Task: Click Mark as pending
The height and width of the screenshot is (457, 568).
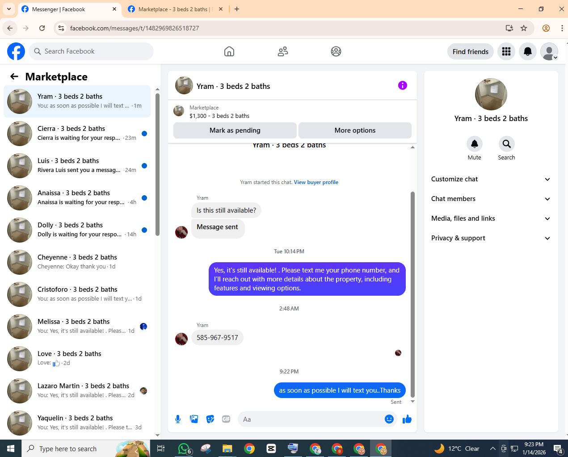Action: 235,130
